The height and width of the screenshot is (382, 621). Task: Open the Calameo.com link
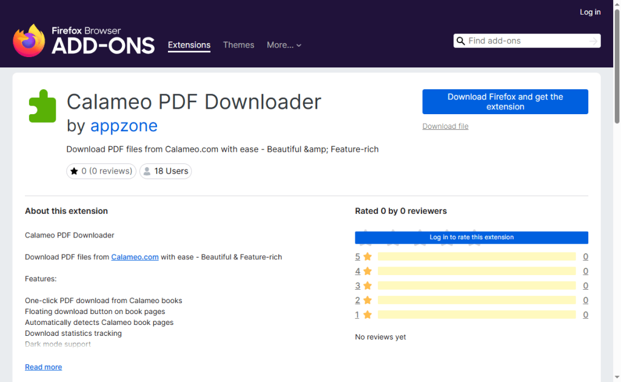click(x=135, y=257)
